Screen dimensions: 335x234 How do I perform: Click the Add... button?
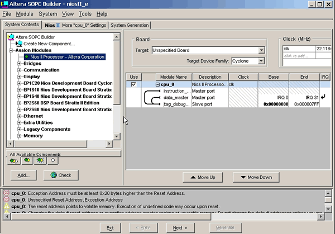23,175
